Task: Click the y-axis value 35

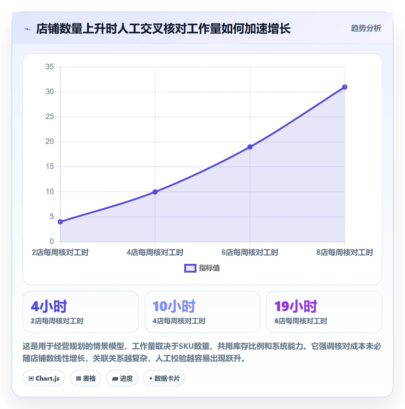Action: tap(50, 67)
